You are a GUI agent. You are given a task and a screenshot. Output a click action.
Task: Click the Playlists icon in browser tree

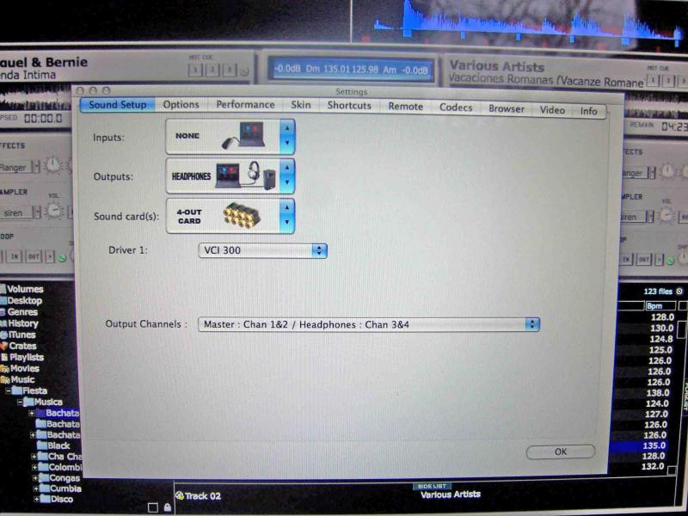(4, 357)
